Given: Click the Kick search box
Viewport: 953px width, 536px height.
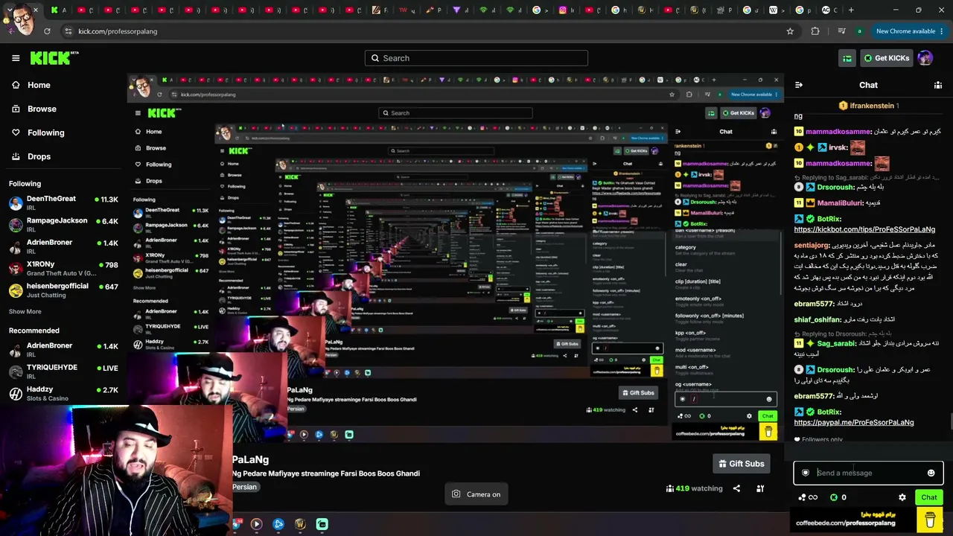Looking at the screenshot, I should (476, 58).
